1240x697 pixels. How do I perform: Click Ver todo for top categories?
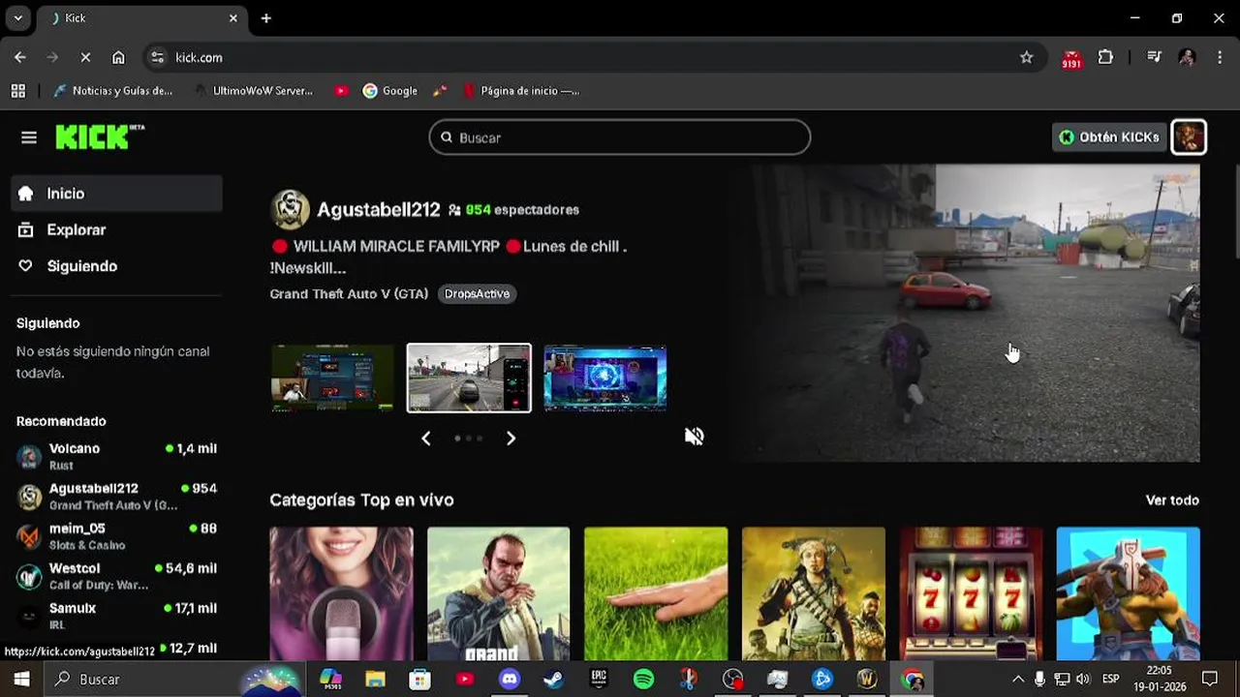[1172, 500]
